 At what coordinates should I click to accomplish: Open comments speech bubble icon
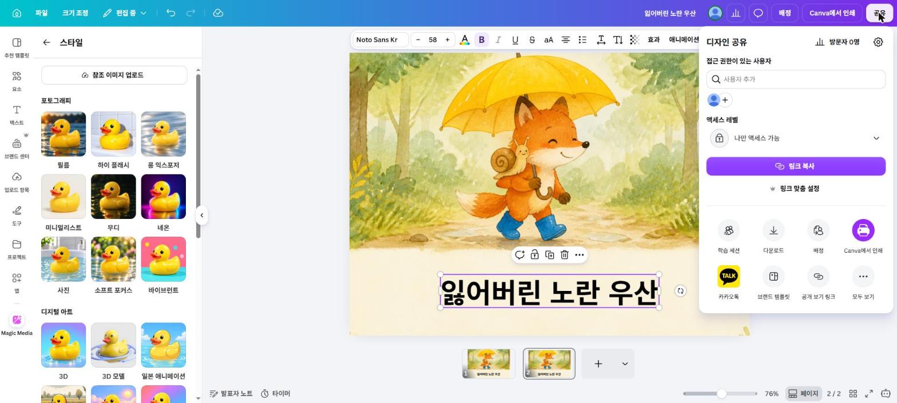click(x=758, y=13)
